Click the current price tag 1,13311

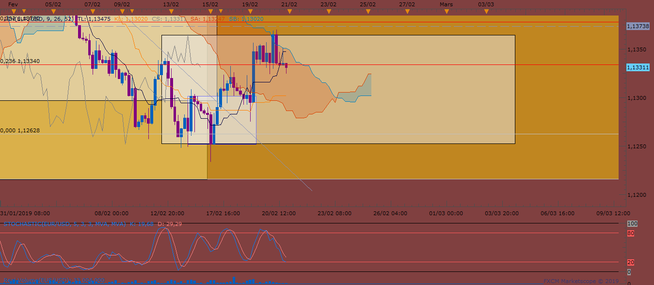(638, 68)
